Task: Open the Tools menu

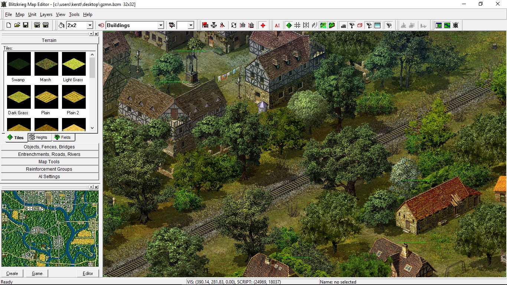Action: (74, 14)
